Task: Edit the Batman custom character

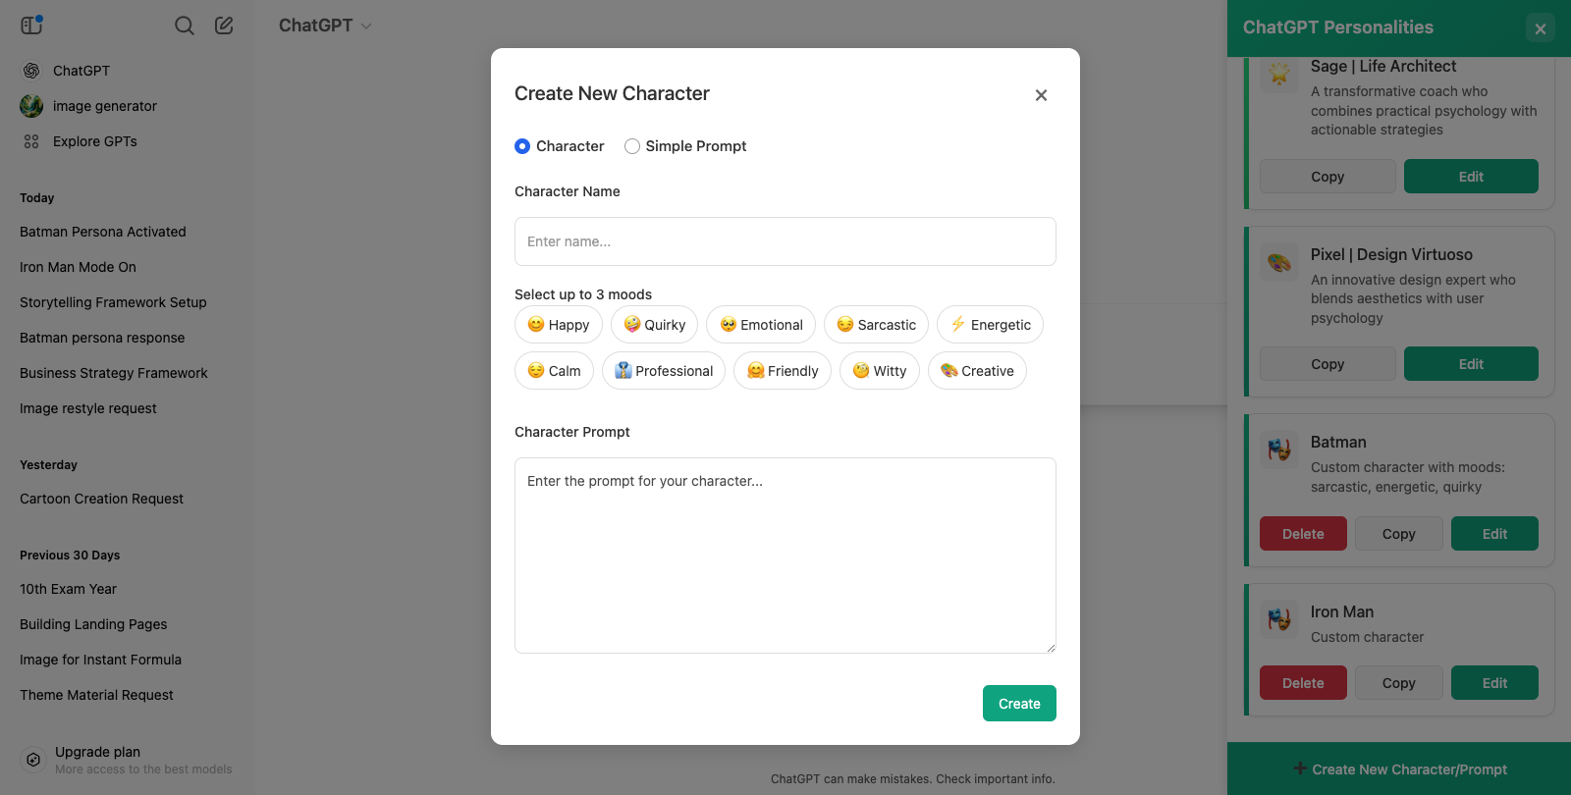Action: (1494, 534)
